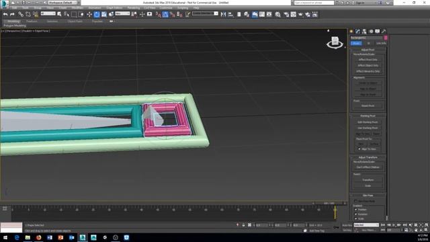The width and height of the screenshot is (430, 242).
Task: Click the Auto Key button
Action: pyautogui.click(x=347, y=225)
